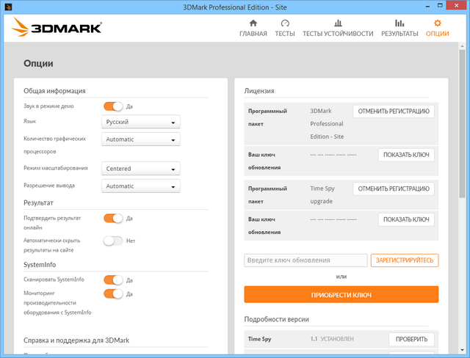This screenshot has width=470, height=358.
Task: Disable Подтвердить результат онлайн toggle
Action: 113,219
